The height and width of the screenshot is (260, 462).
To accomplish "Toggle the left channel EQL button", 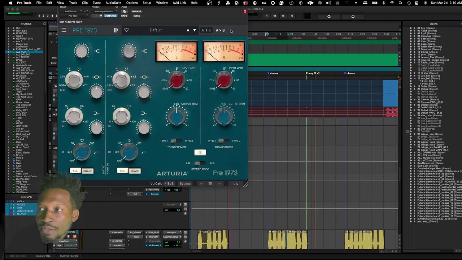I will [x=75, y=171].
